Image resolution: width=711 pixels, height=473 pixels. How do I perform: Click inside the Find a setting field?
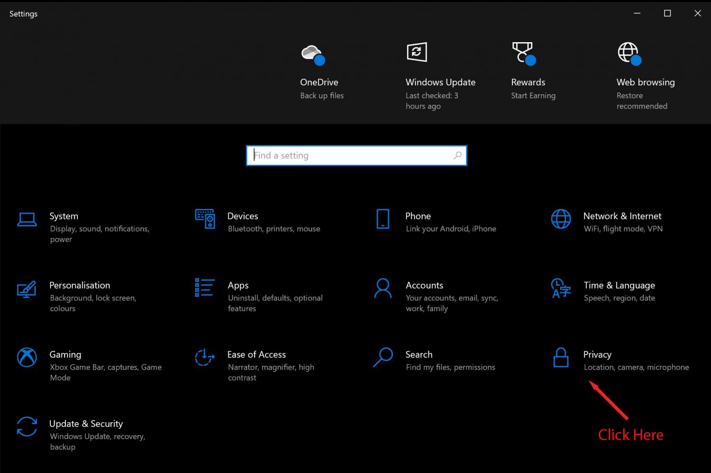[351, 155]
